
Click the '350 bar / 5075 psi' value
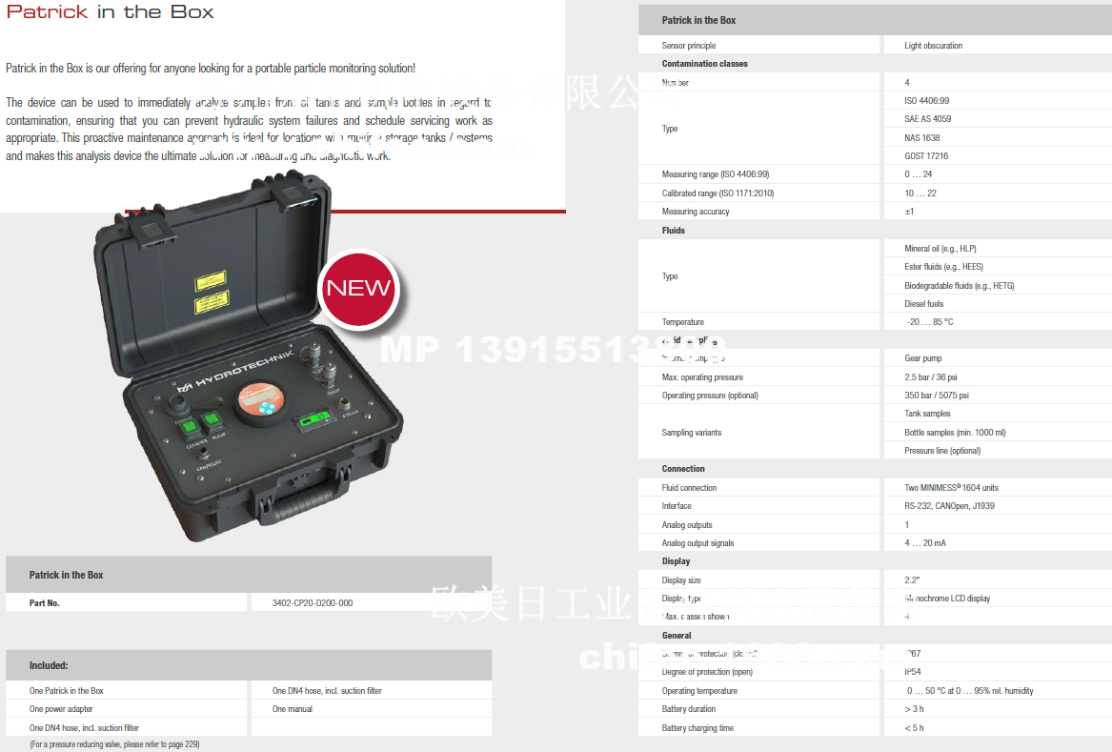pyautogui.click(x=936, y=396)
